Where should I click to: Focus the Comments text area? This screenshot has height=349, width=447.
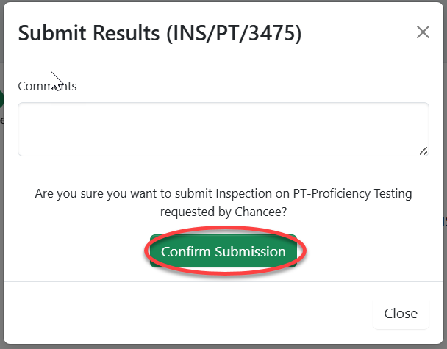(x=223, y=129)
